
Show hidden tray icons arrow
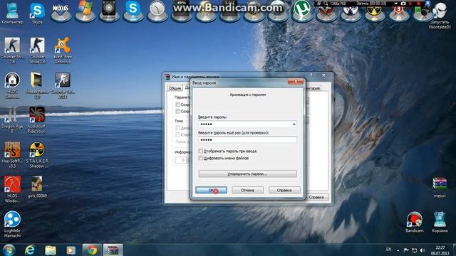398,250
